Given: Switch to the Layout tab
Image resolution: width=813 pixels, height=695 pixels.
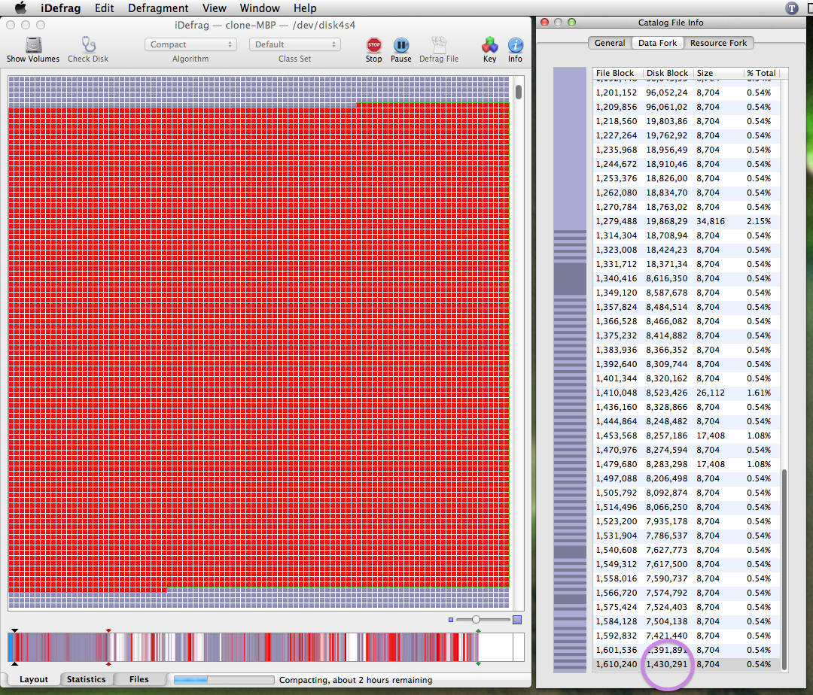Looking at the screenshot, I should point(34,679).
